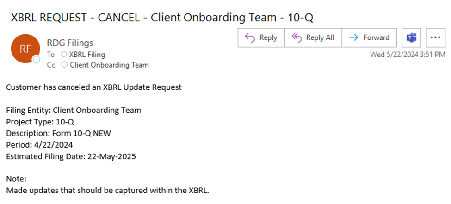Click the Filing Entity line
The height and width of the screenshot is (204, 451).
74,110
